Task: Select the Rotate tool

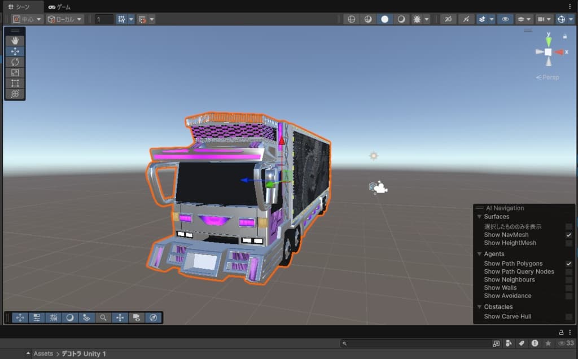Action: point(15,62)
